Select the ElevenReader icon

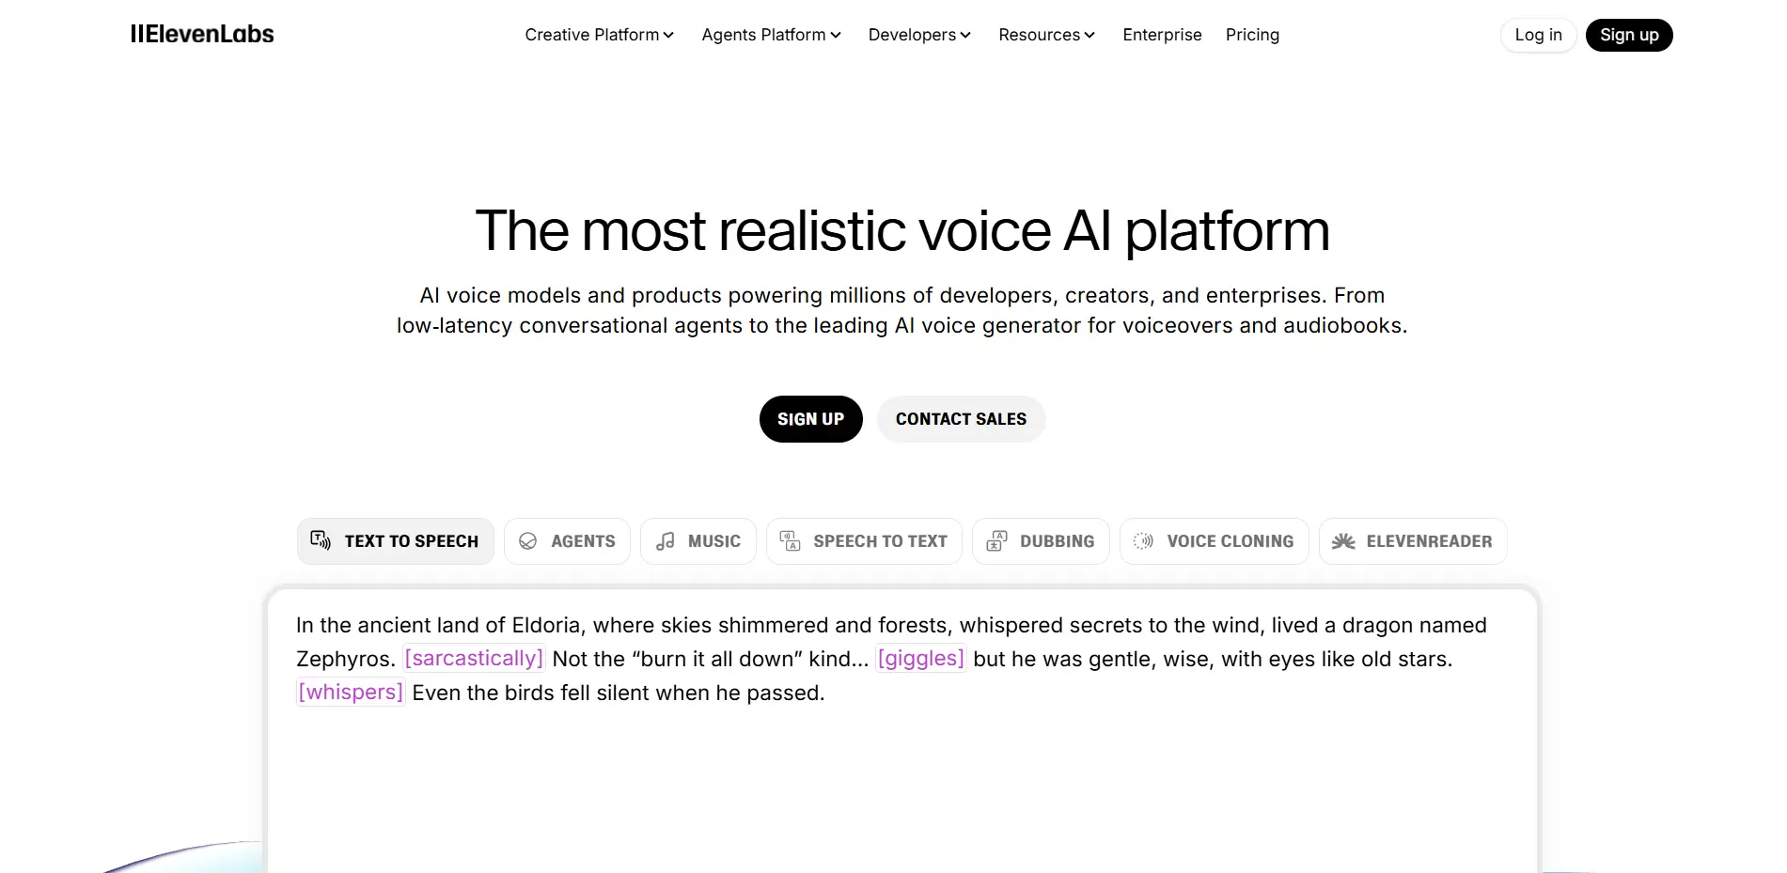pos(1342,540)
